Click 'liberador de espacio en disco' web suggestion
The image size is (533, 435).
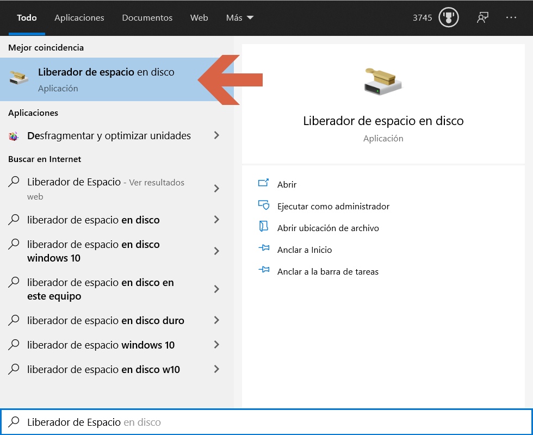click(93, 220)
